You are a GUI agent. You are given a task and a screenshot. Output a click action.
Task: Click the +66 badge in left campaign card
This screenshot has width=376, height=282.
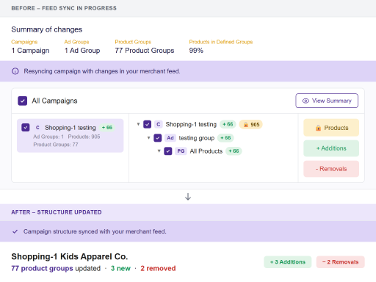click(x=107, y=128)
